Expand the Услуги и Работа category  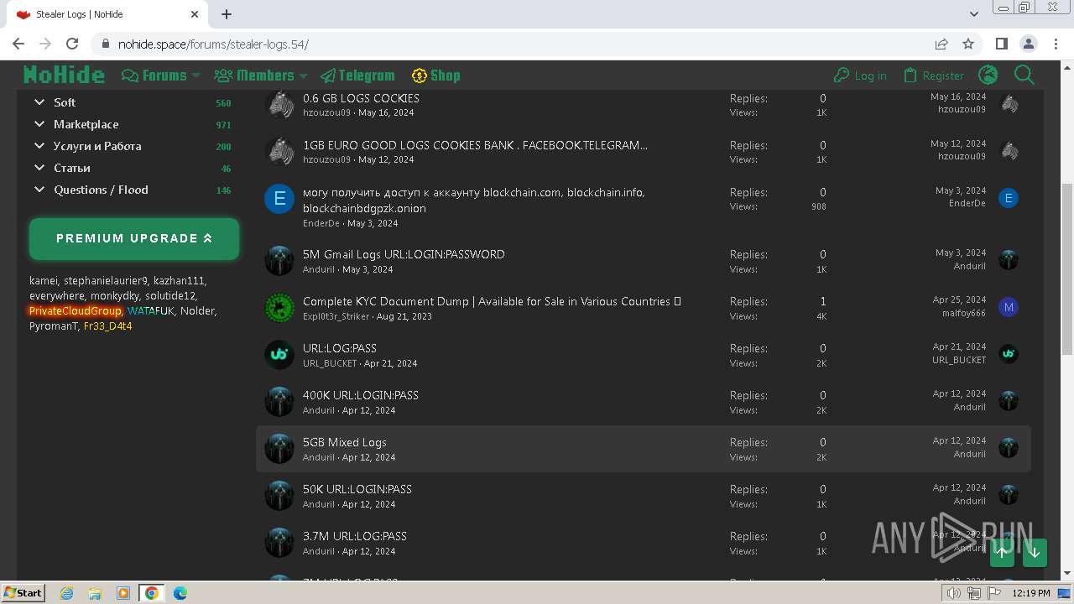pyautogui.click(x=39, y=146)
